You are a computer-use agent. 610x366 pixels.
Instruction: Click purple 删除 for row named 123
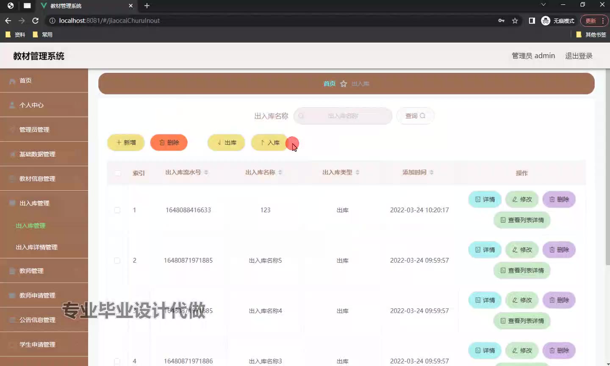[x=559, y=199]
